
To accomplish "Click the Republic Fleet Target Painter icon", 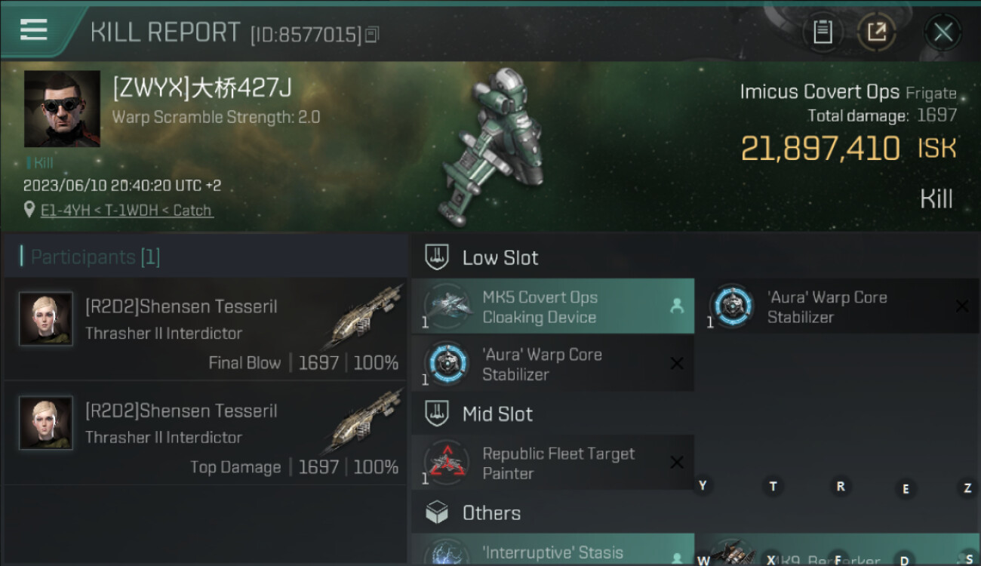I will [447, 463].
